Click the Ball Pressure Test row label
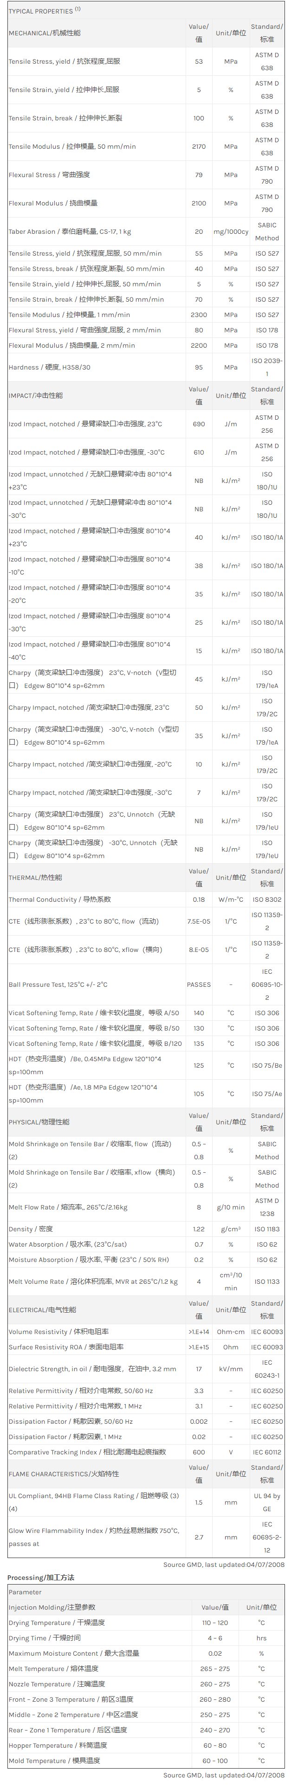 pos(58,984)
